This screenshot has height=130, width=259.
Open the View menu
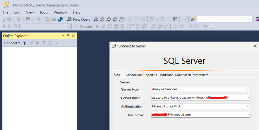click(x=30, y=12)
